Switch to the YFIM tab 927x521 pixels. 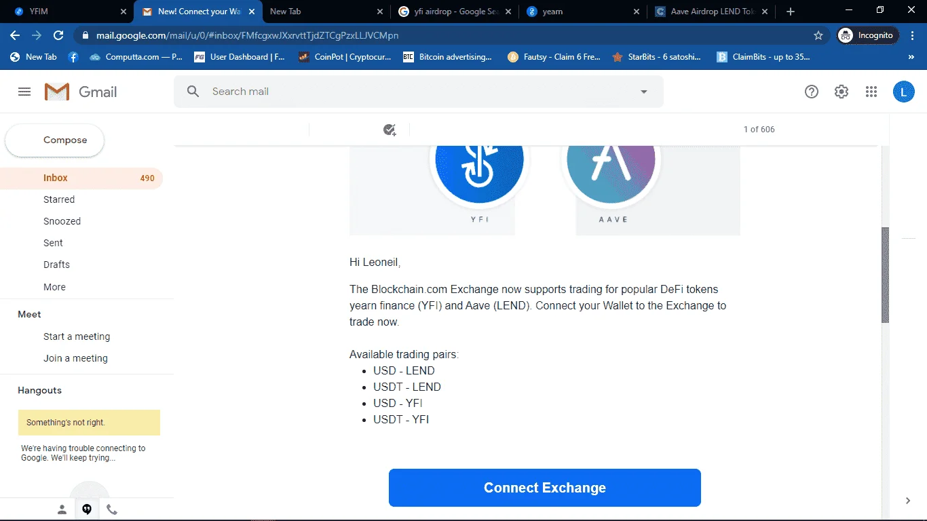pyautogui.click(x=66, y=12)
